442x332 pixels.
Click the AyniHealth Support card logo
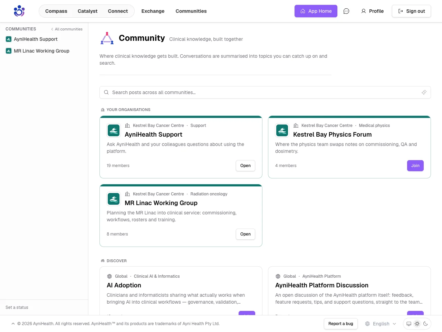[x=114, y=130]
